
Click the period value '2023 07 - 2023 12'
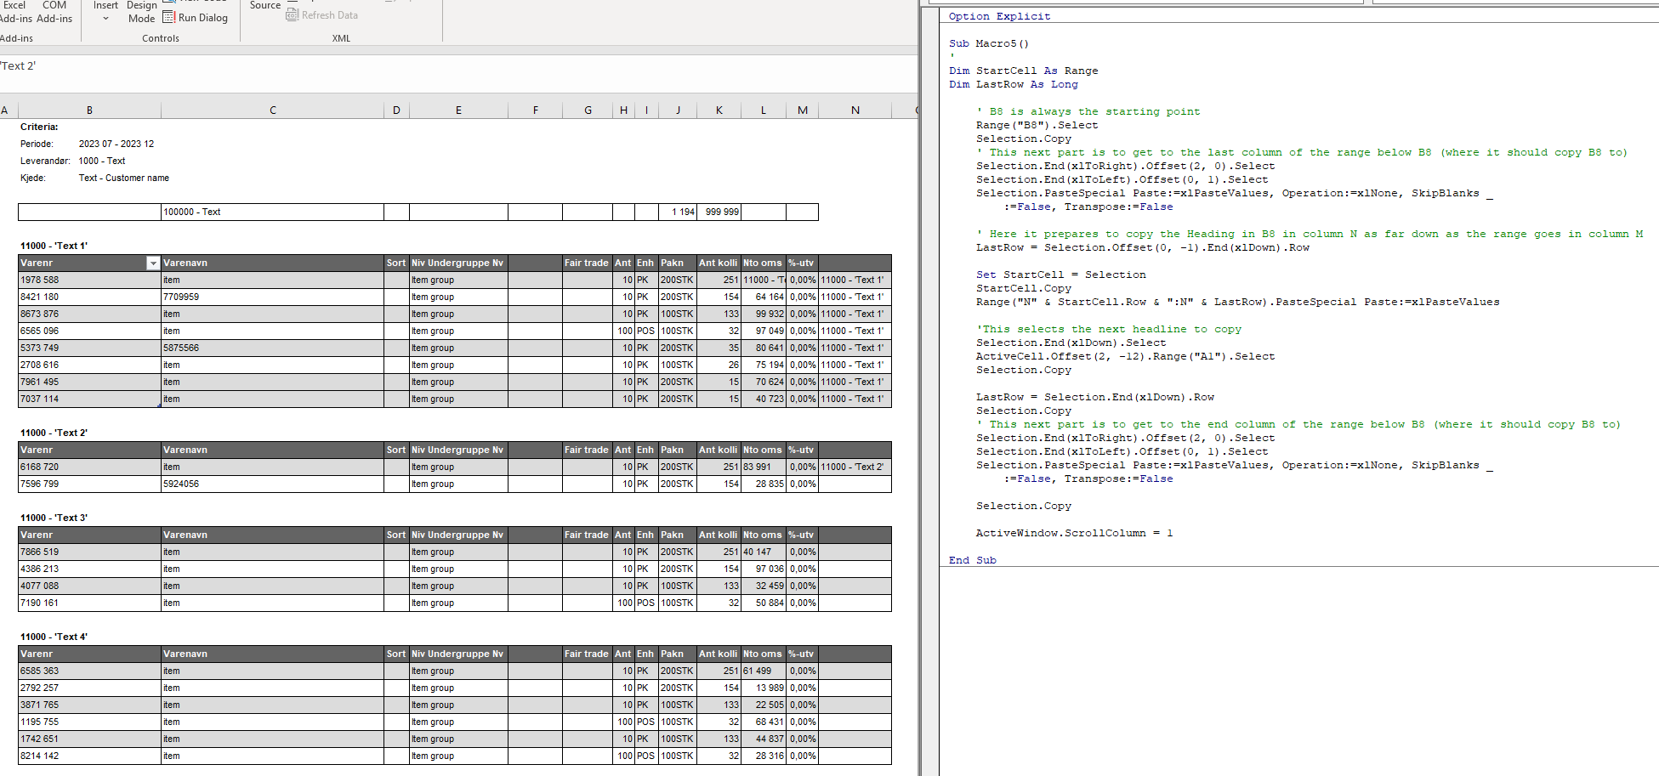pyautogui.click(x=116, y=144)
